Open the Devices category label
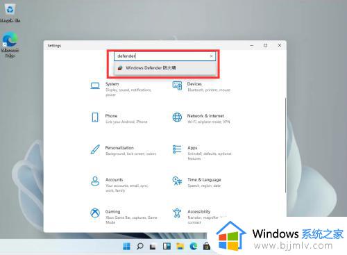Viewport: 347px width, 255px height. coord(194,84)
